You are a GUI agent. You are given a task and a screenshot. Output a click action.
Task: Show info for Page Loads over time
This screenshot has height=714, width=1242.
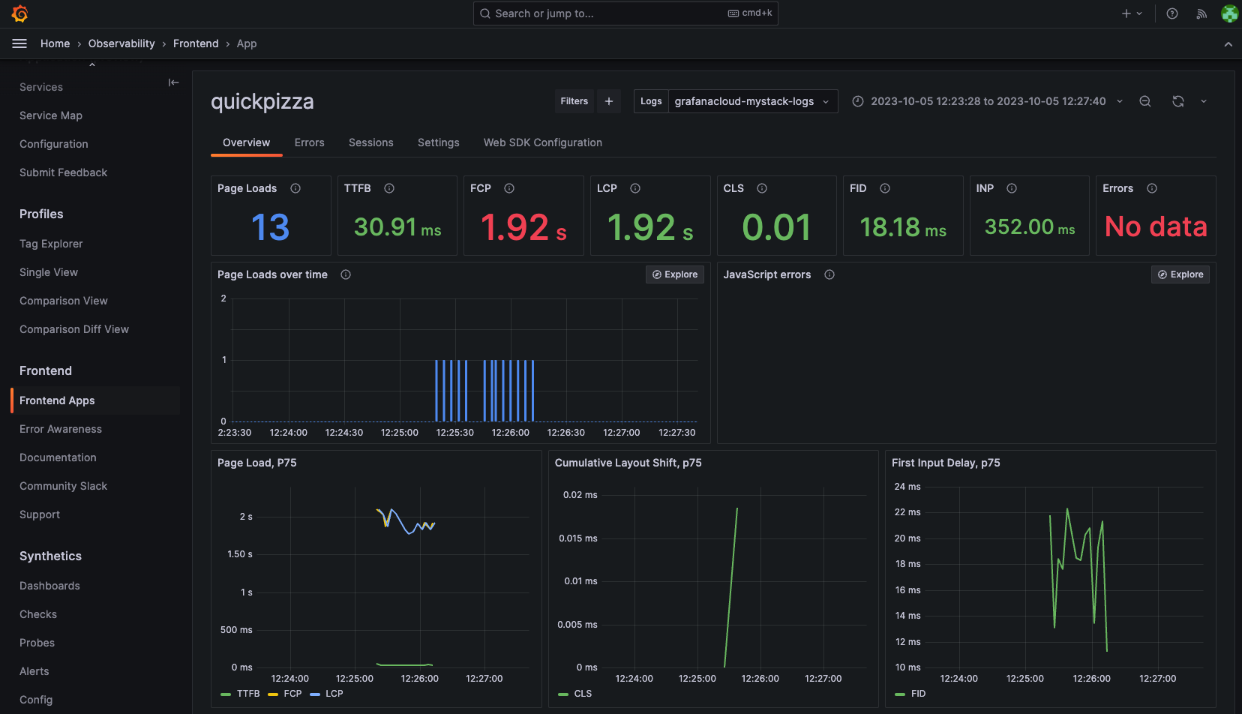tap(346, 274)
